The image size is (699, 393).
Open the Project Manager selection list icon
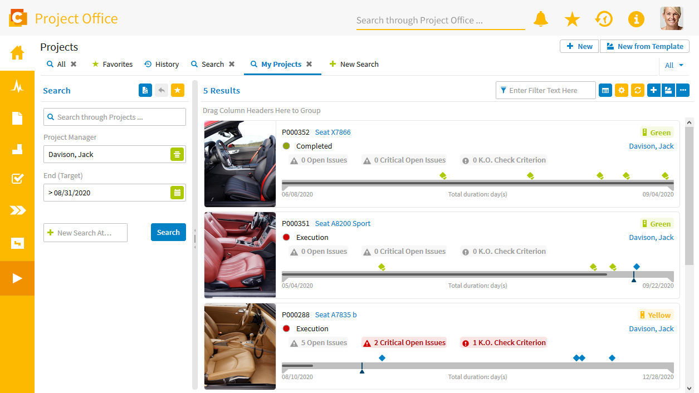[178, 154]
